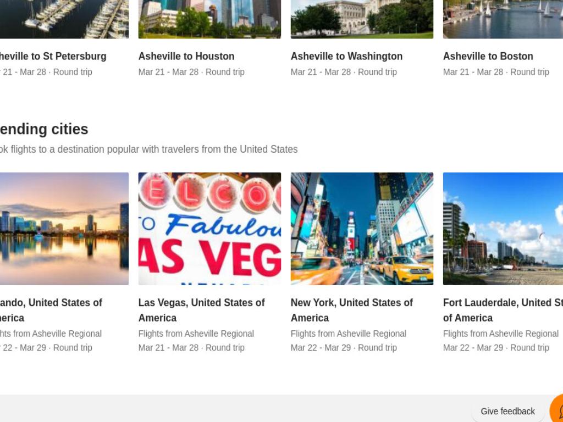
Task: Open Las Vegas, United States of America title
Action: click(x=201, y=310)
